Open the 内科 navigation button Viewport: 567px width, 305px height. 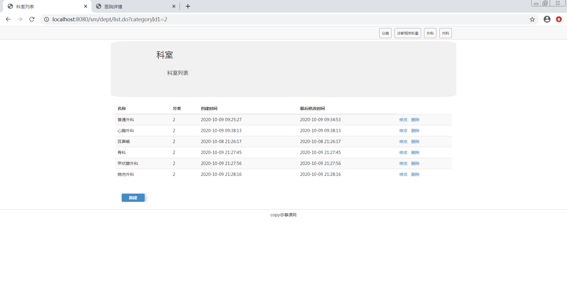[x=446, y=33]
